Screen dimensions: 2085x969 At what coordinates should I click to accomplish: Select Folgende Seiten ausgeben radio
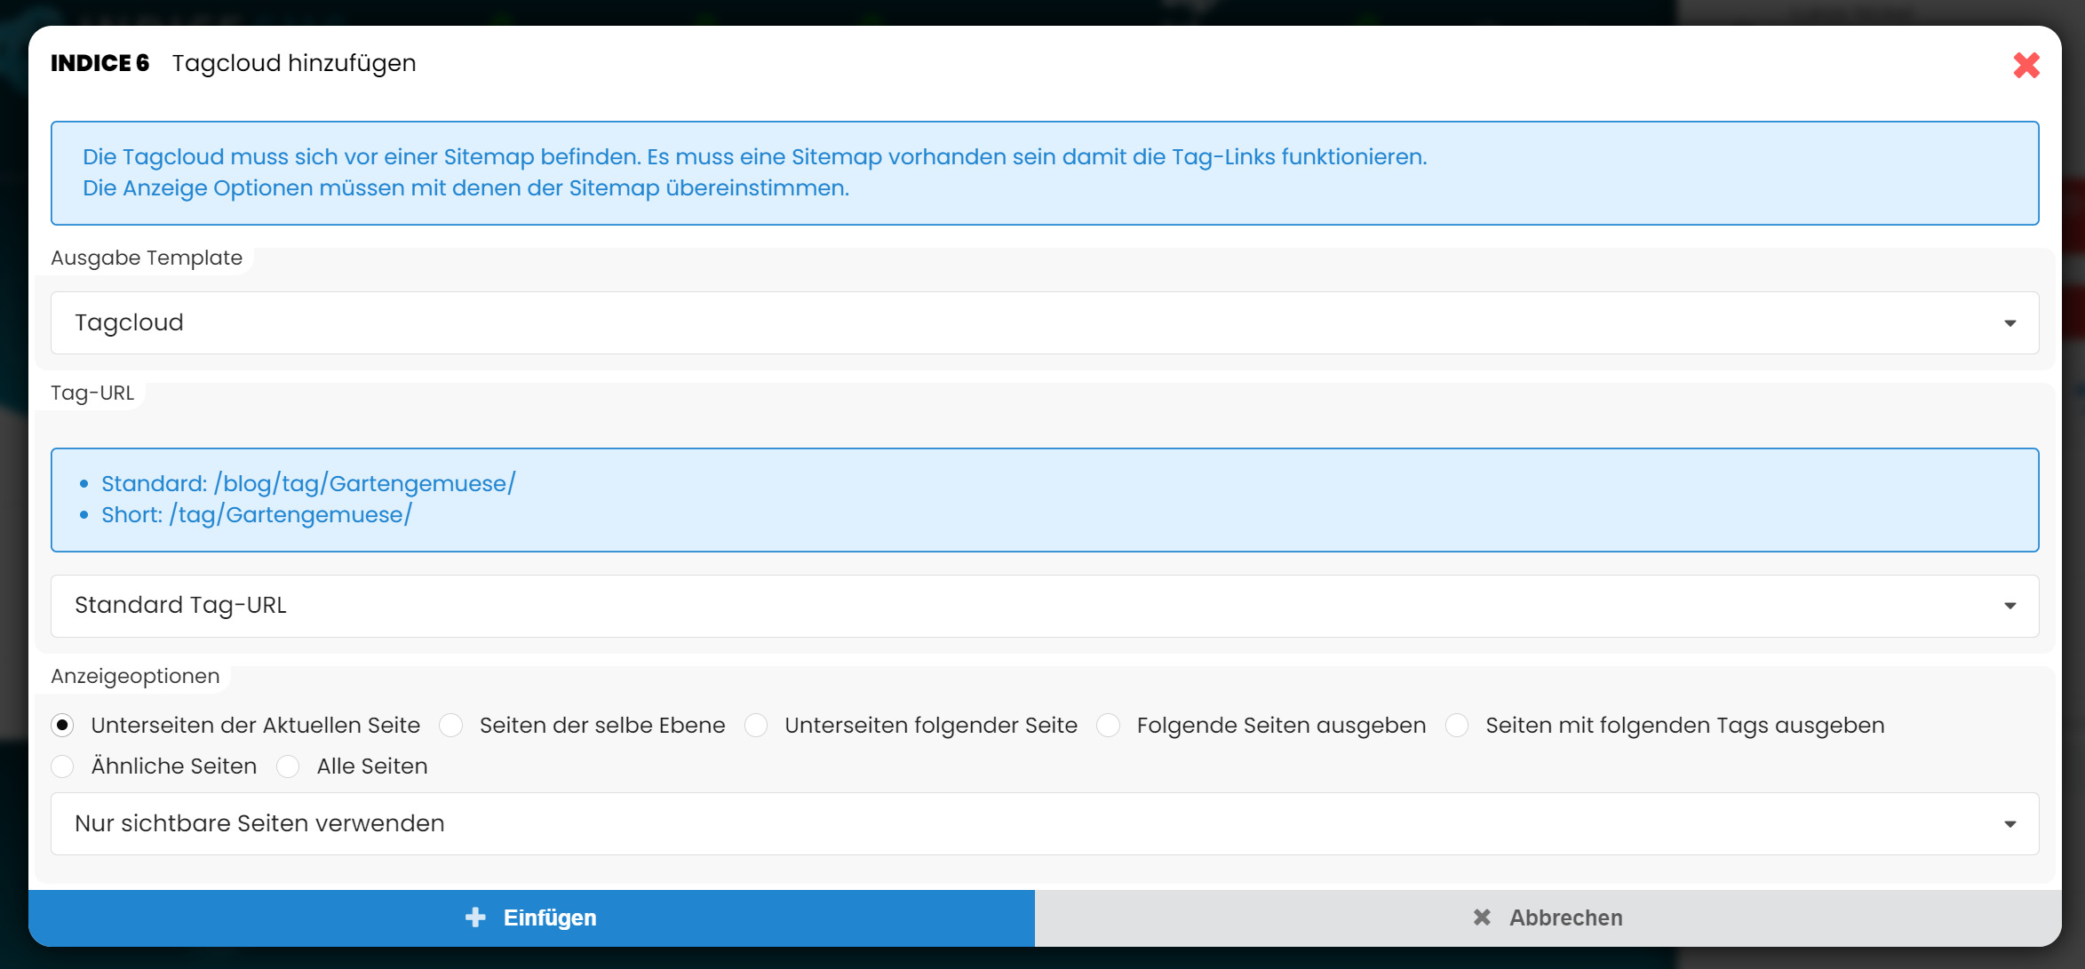1108,726
